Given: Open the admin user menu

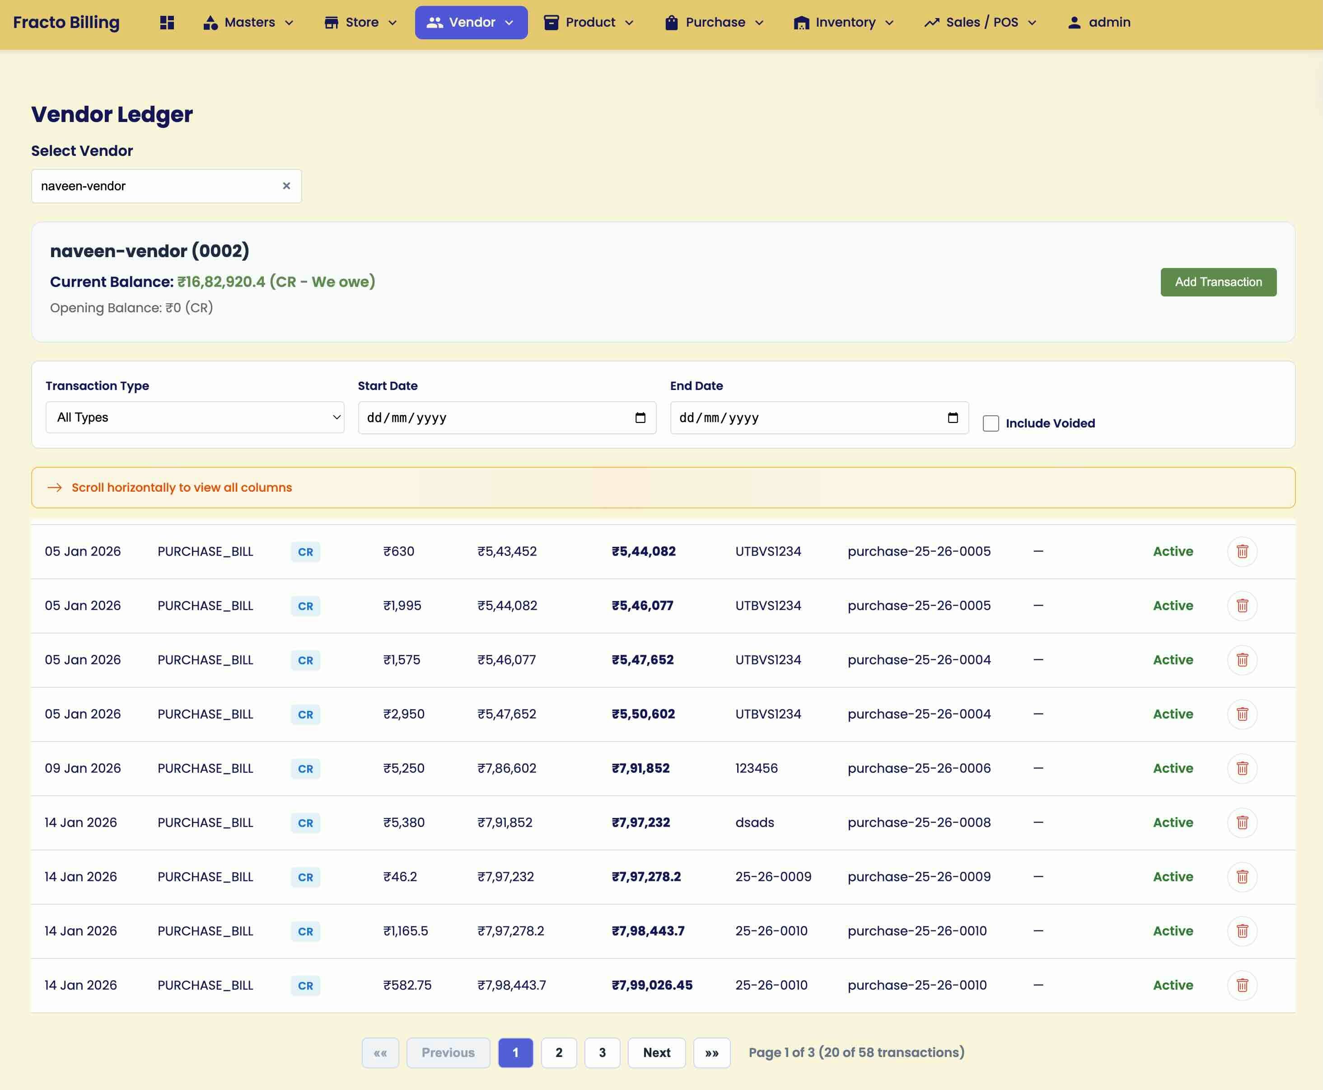Looking at the screenshot, I should pyautogui.click(x=1099, y=23).
